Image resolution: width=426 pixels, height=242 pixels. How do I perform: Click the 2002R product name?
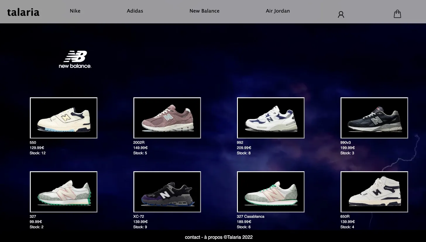coord(139,143)
